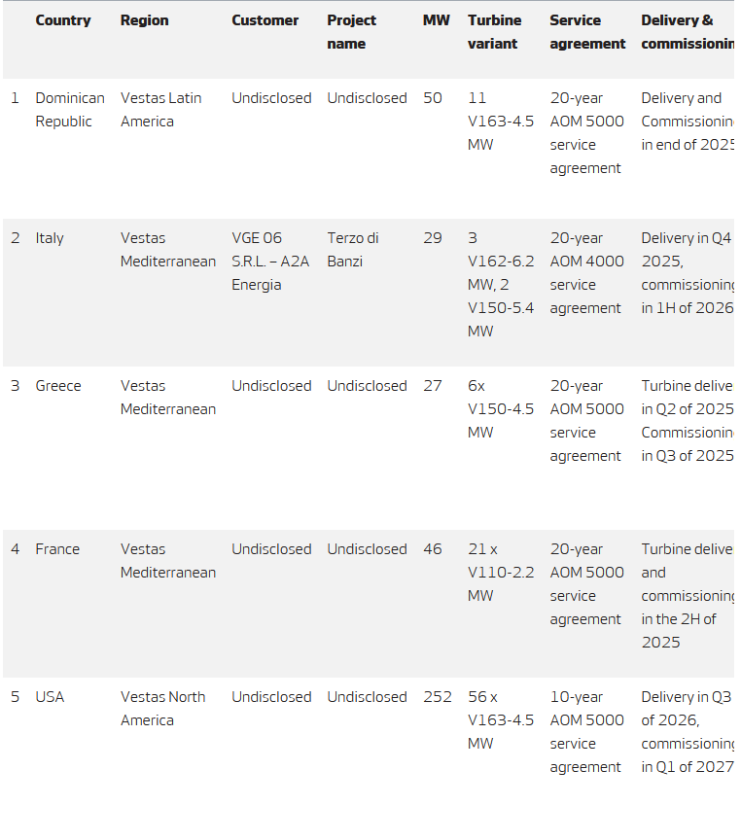Select the Terzo di Banzi project name
Image resolution: width=741 pixels, height=840 pixels.
pos(352,250)
